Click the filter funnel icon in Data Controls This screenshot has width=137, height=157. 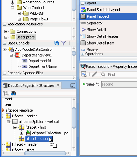[x=63, y=43]
